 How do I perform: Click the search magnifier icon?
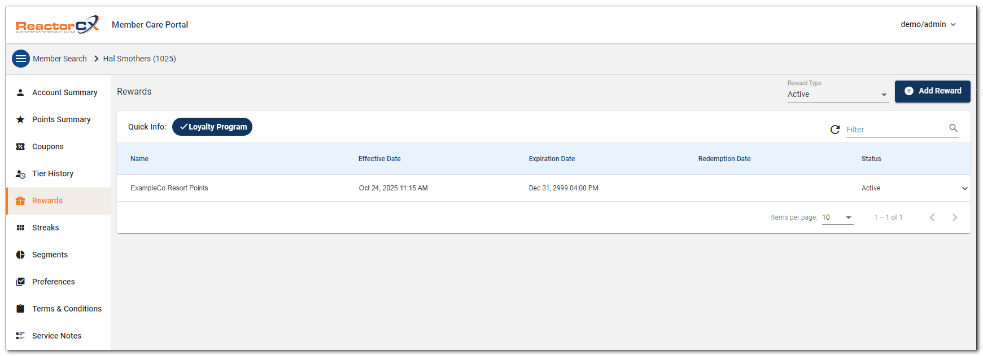(953, 128)
